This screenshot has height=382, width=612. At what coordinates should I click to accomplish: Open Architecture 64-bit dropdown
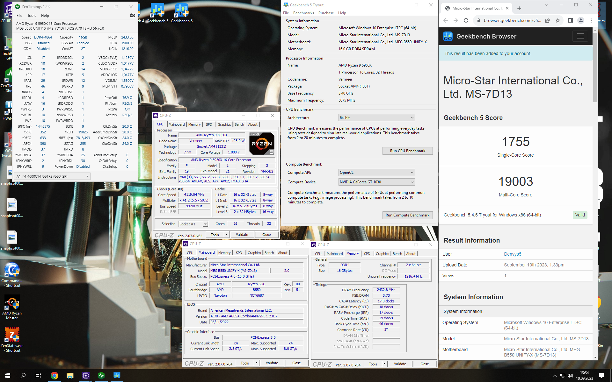[x=376, y=118]
